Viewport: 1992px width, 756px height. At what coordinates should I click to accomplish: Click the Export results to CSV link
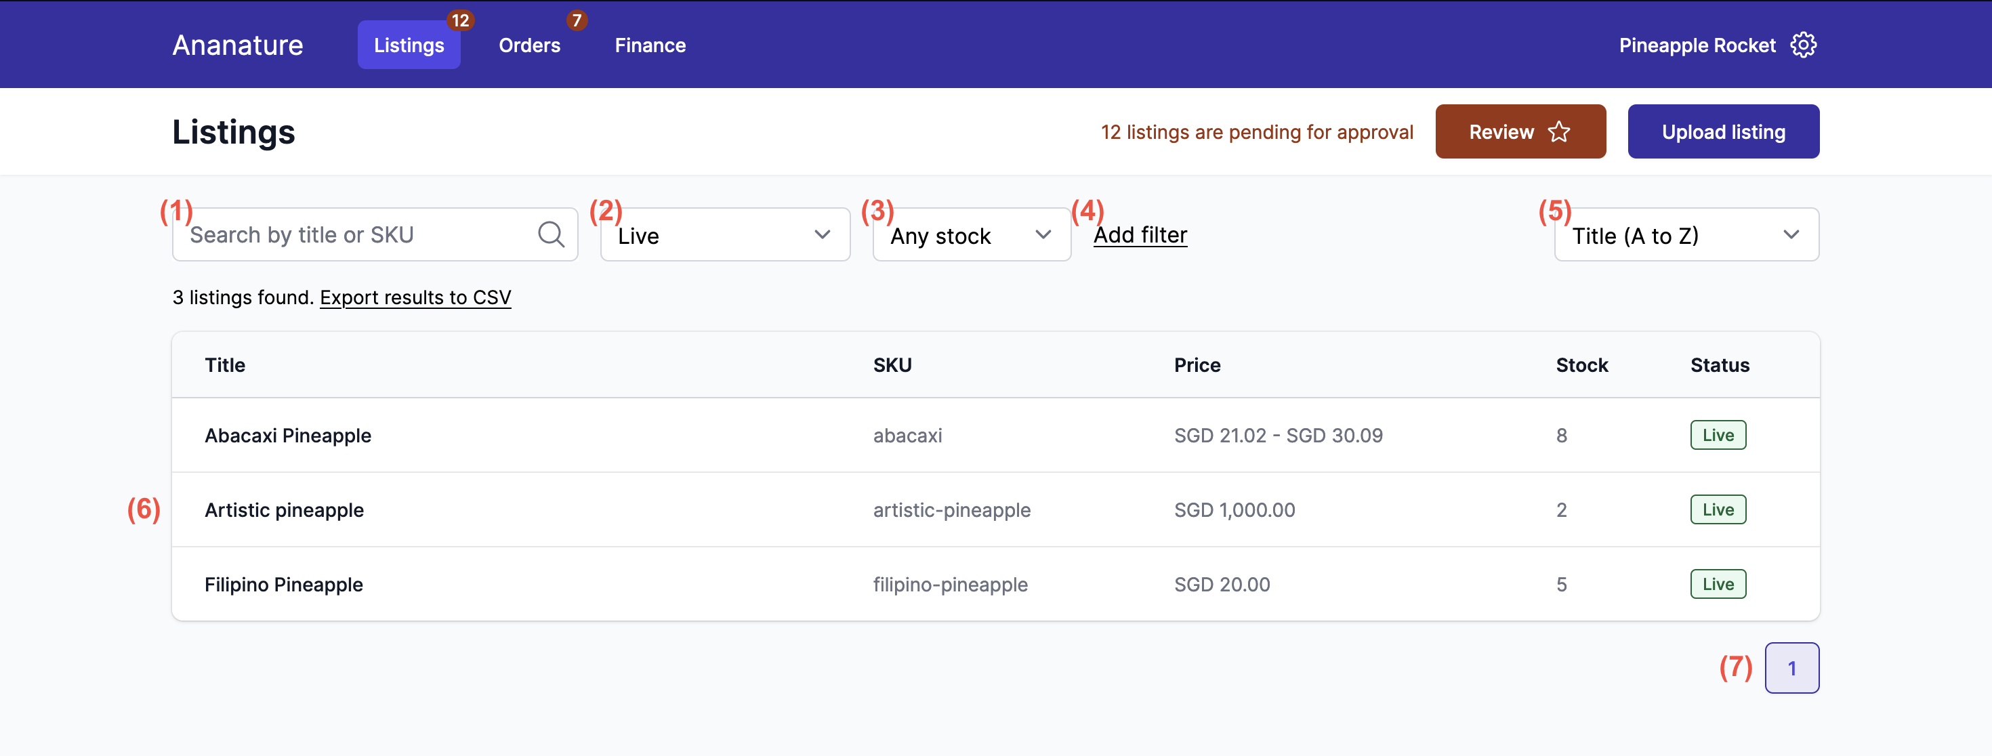(415, 297)
